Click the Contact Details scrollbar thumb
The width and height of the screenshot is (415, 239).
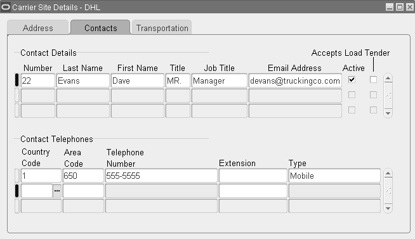pyautogui.click(x=388, y=96)
